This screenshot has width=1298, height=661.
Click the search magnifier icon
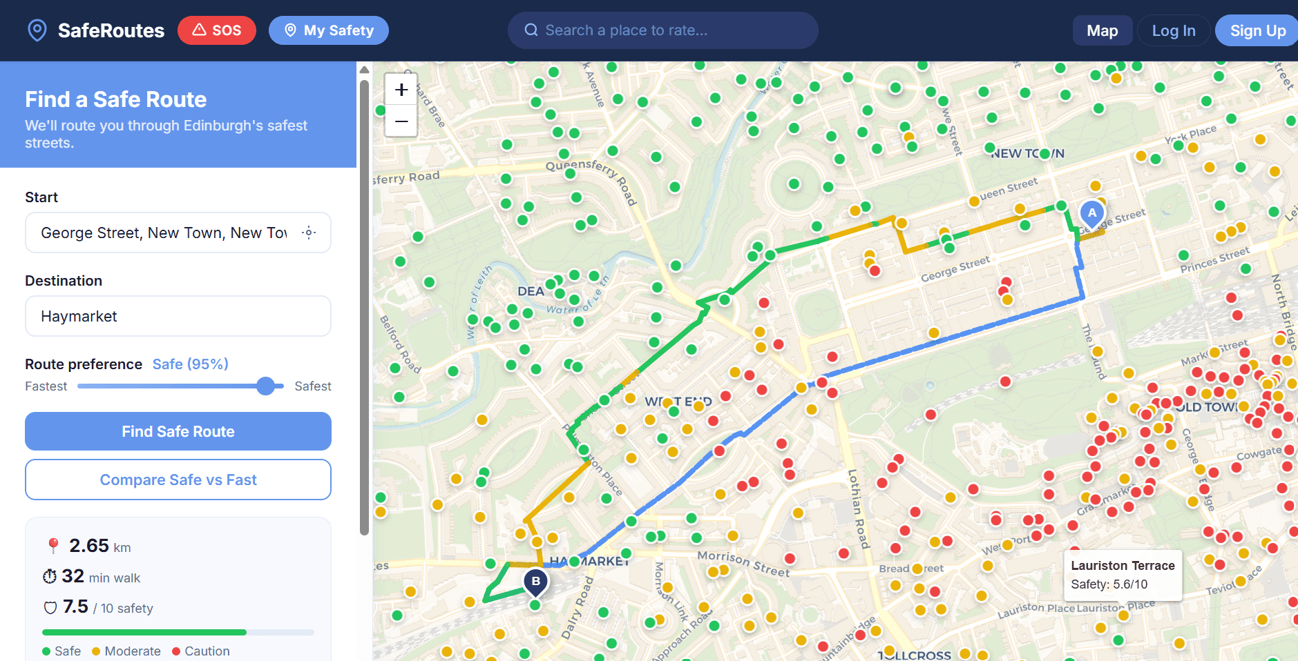531,30
